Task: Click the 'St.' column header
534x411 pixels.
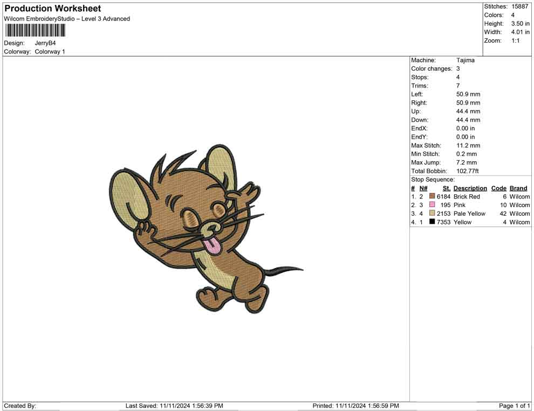Action: pos(447,188)
